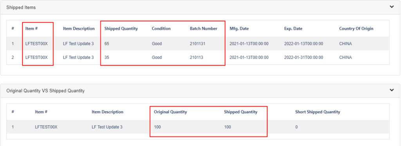Click shipped quantity value 100
This screenshot has height=146, width=401.
(228, 127)
